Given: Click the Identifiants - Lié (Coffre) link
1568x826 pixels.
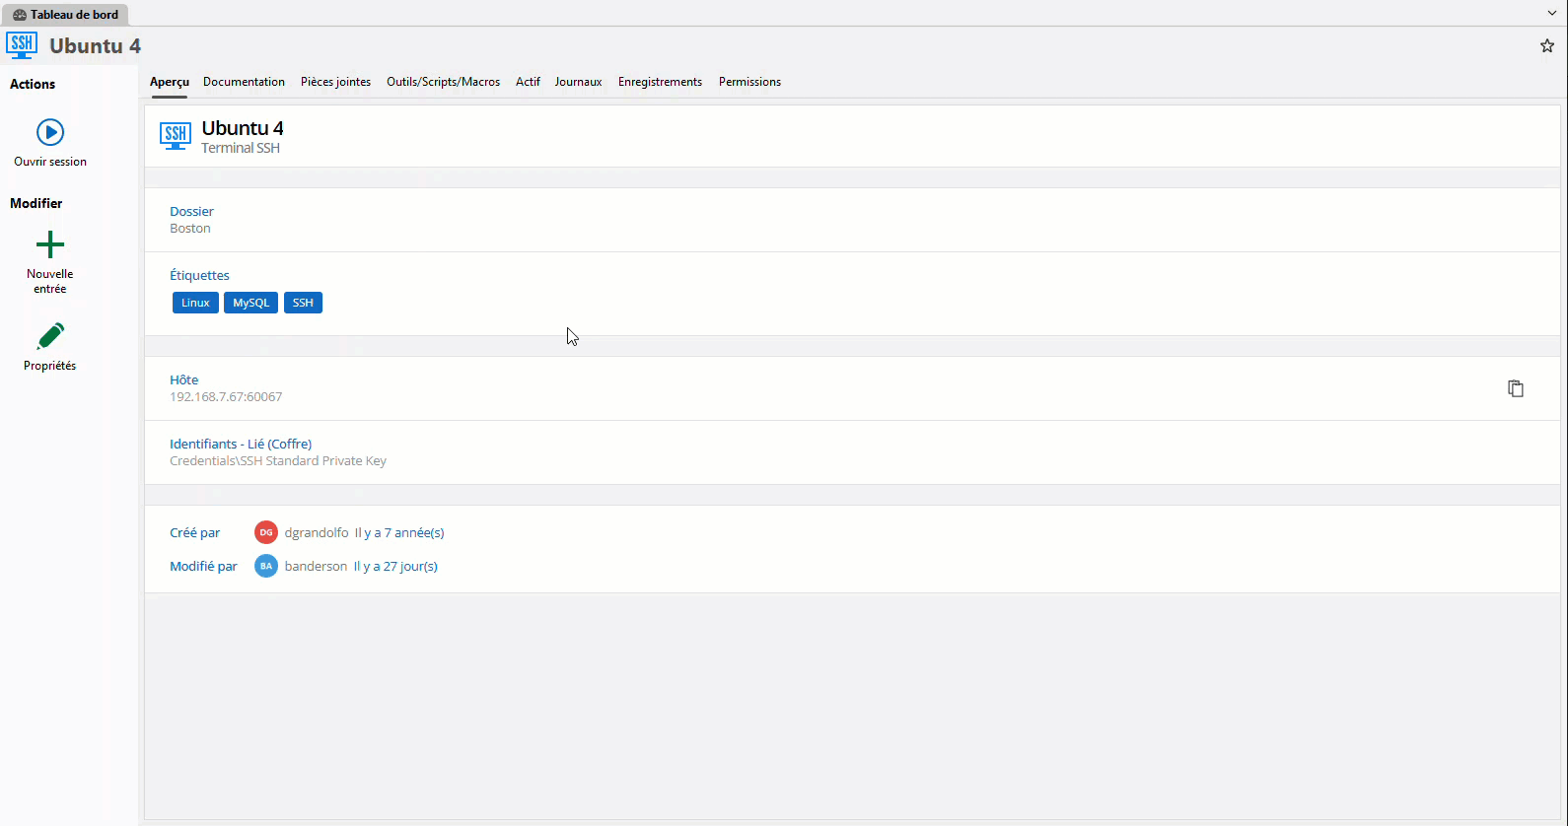Looking at the screenshot, I should click(241, 444).
